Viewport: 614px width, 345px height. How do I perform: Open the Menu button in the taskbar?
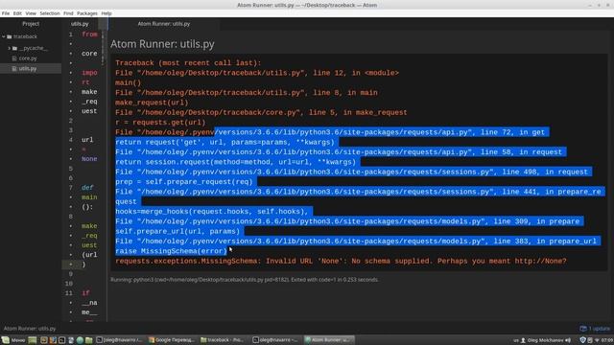[13, 340]
